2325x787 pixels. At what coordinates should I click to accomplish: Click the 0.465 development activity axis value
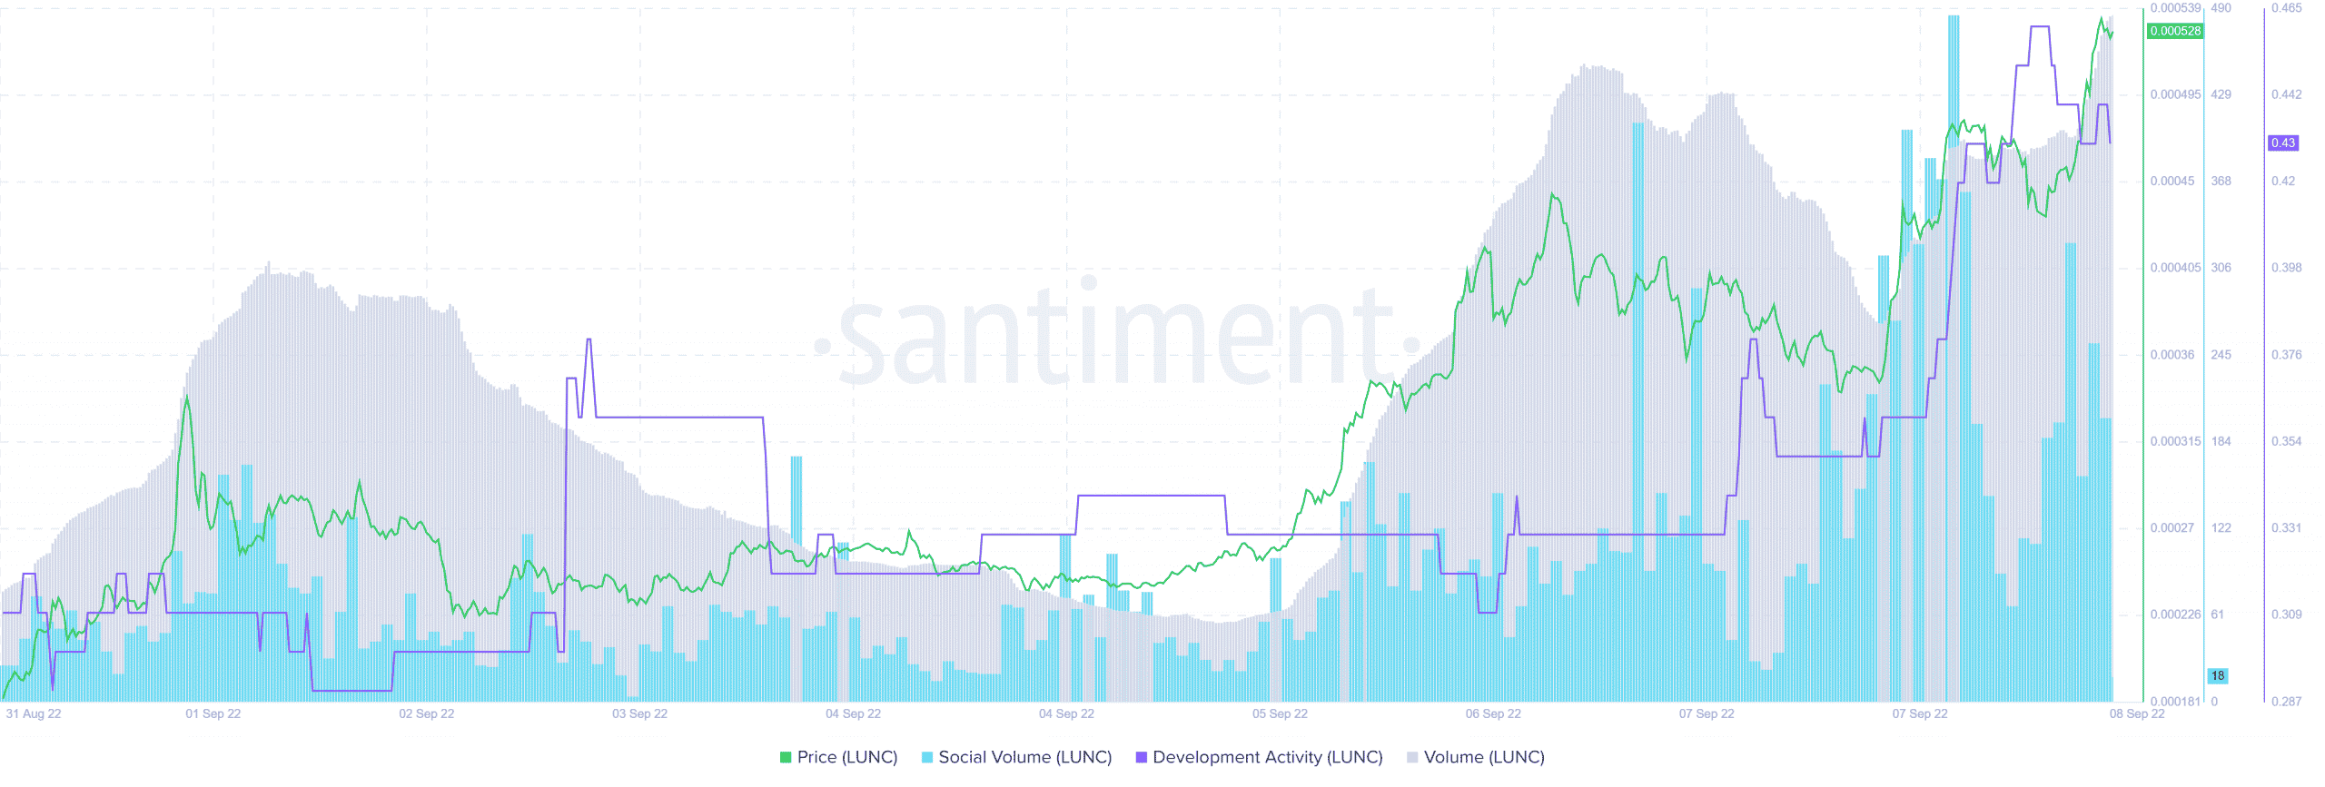(x=2287, y=8)
